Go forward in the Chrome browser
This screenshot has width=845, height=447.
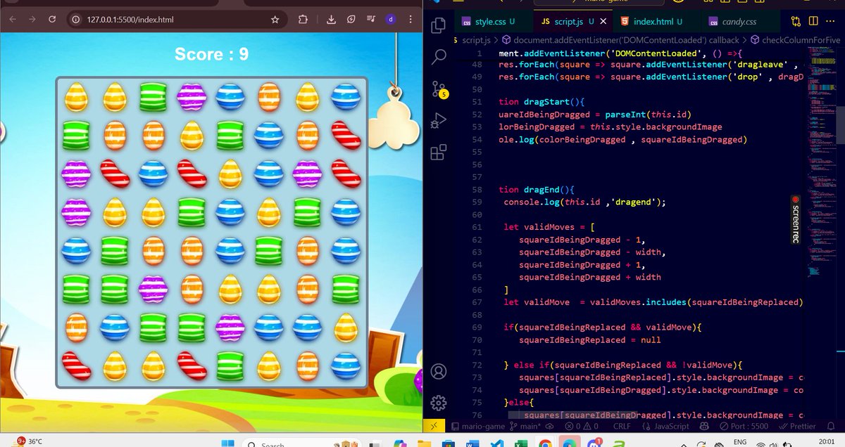click(x=32, y=20)
